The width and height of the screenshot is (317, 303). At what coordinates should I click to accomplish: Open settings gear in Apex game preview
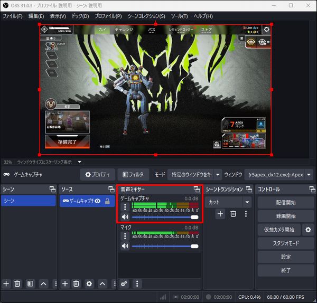point(266,29)
